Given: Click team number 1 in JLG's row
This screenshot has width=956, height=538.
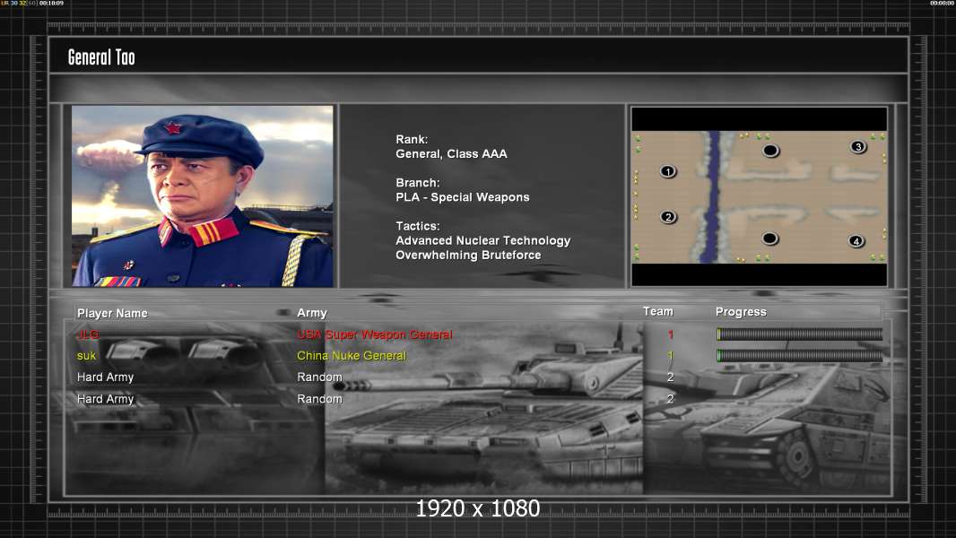Looking at the screenshot, I should (x=671, y=334).
